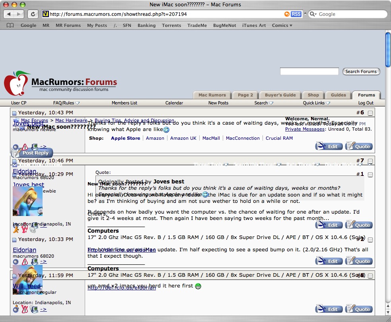The height and width of the screenshot is (322, 391).
Task: Open User CP in the navbar
Action: (19, 103)
